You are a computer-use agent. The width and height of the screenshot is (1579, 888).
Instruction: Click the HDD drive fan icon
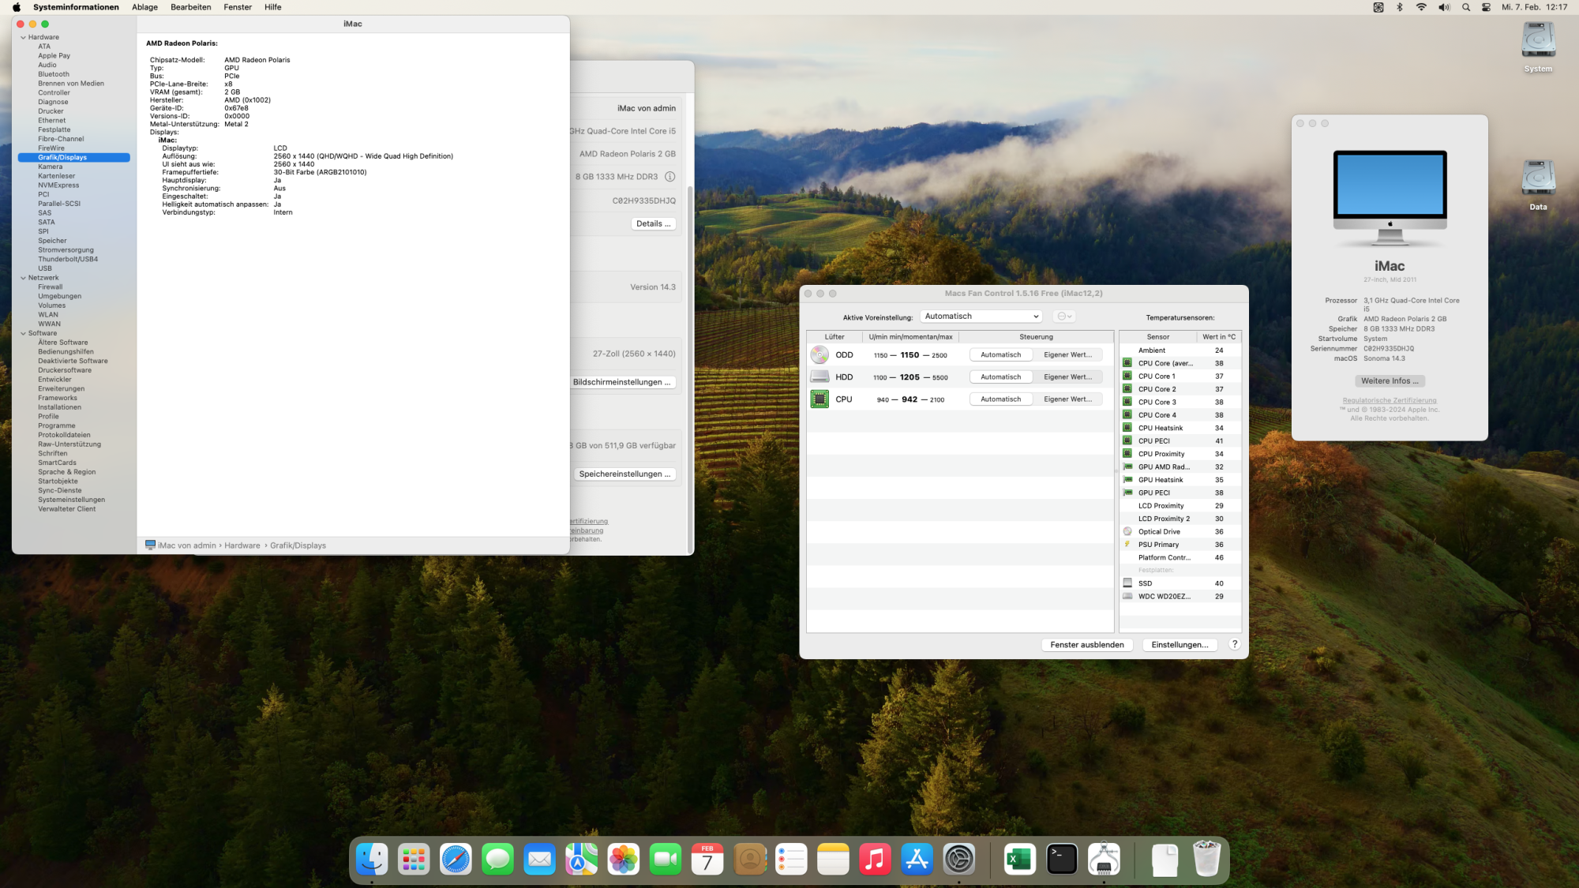[x=820, y=377]
